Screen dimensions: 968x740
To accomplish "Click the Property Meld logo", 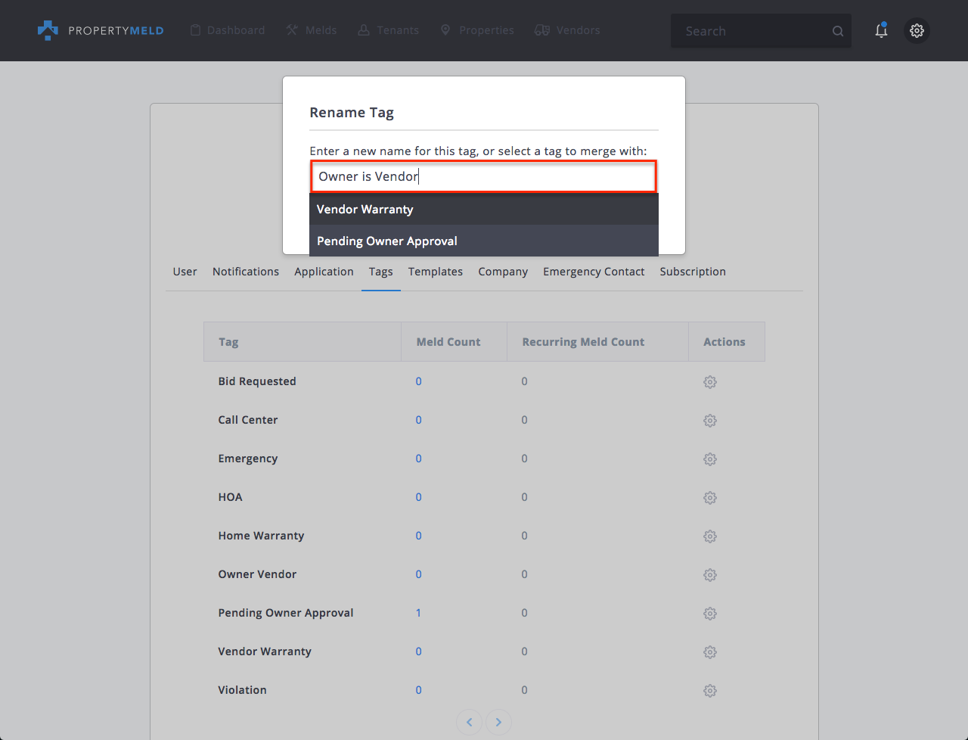I will tap(101, 30).
